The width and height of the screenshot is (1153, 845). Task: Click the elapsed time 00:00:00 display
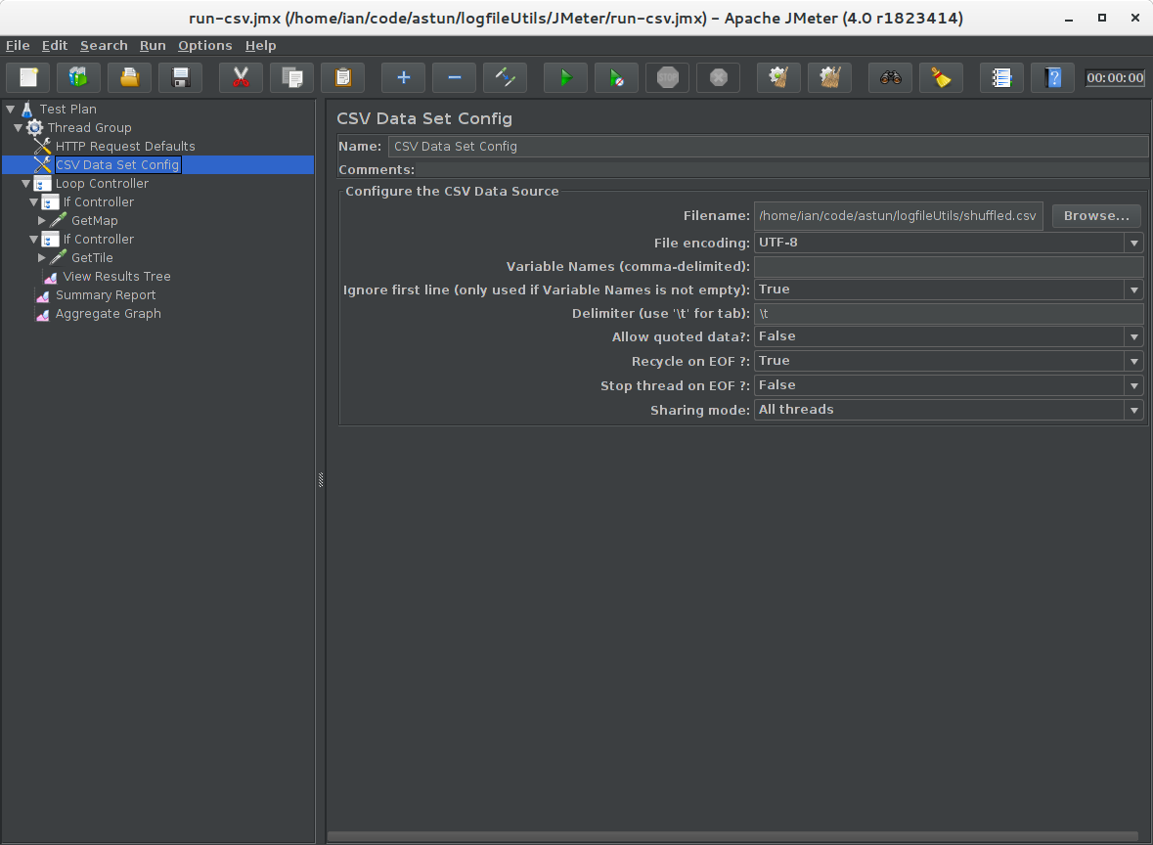point(1115,77)
